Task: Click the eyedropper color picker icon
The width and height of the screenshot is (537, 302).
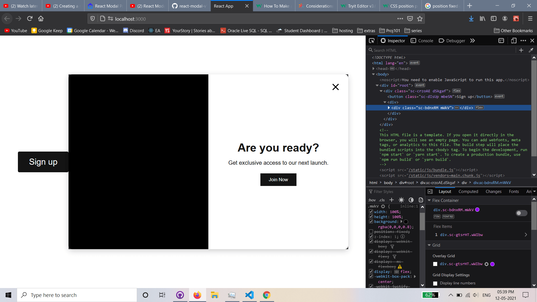Action: [x=531, y=50]
